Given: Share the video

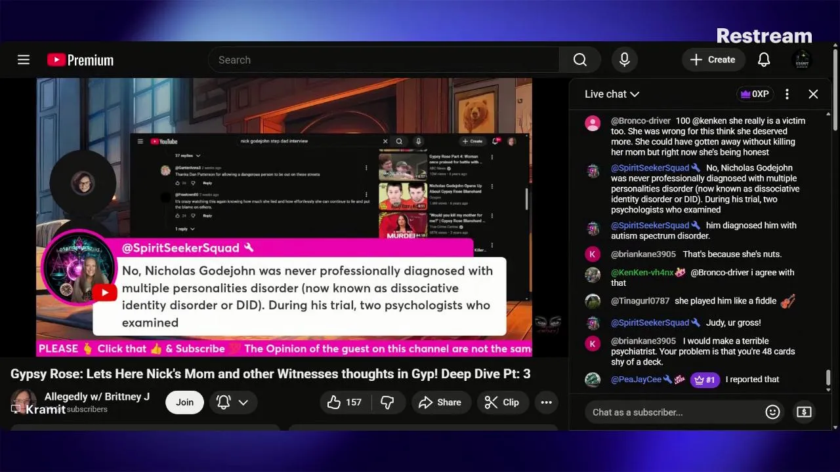Looking at the screenshot, I should [x=440, y=403].
